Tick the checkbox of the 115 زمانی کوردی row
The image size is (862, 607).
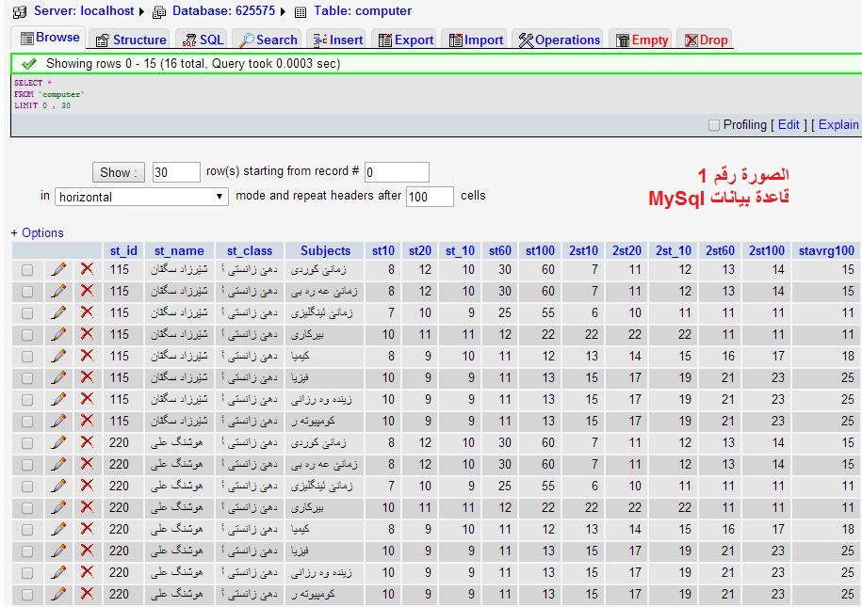(x=27, y=270)
